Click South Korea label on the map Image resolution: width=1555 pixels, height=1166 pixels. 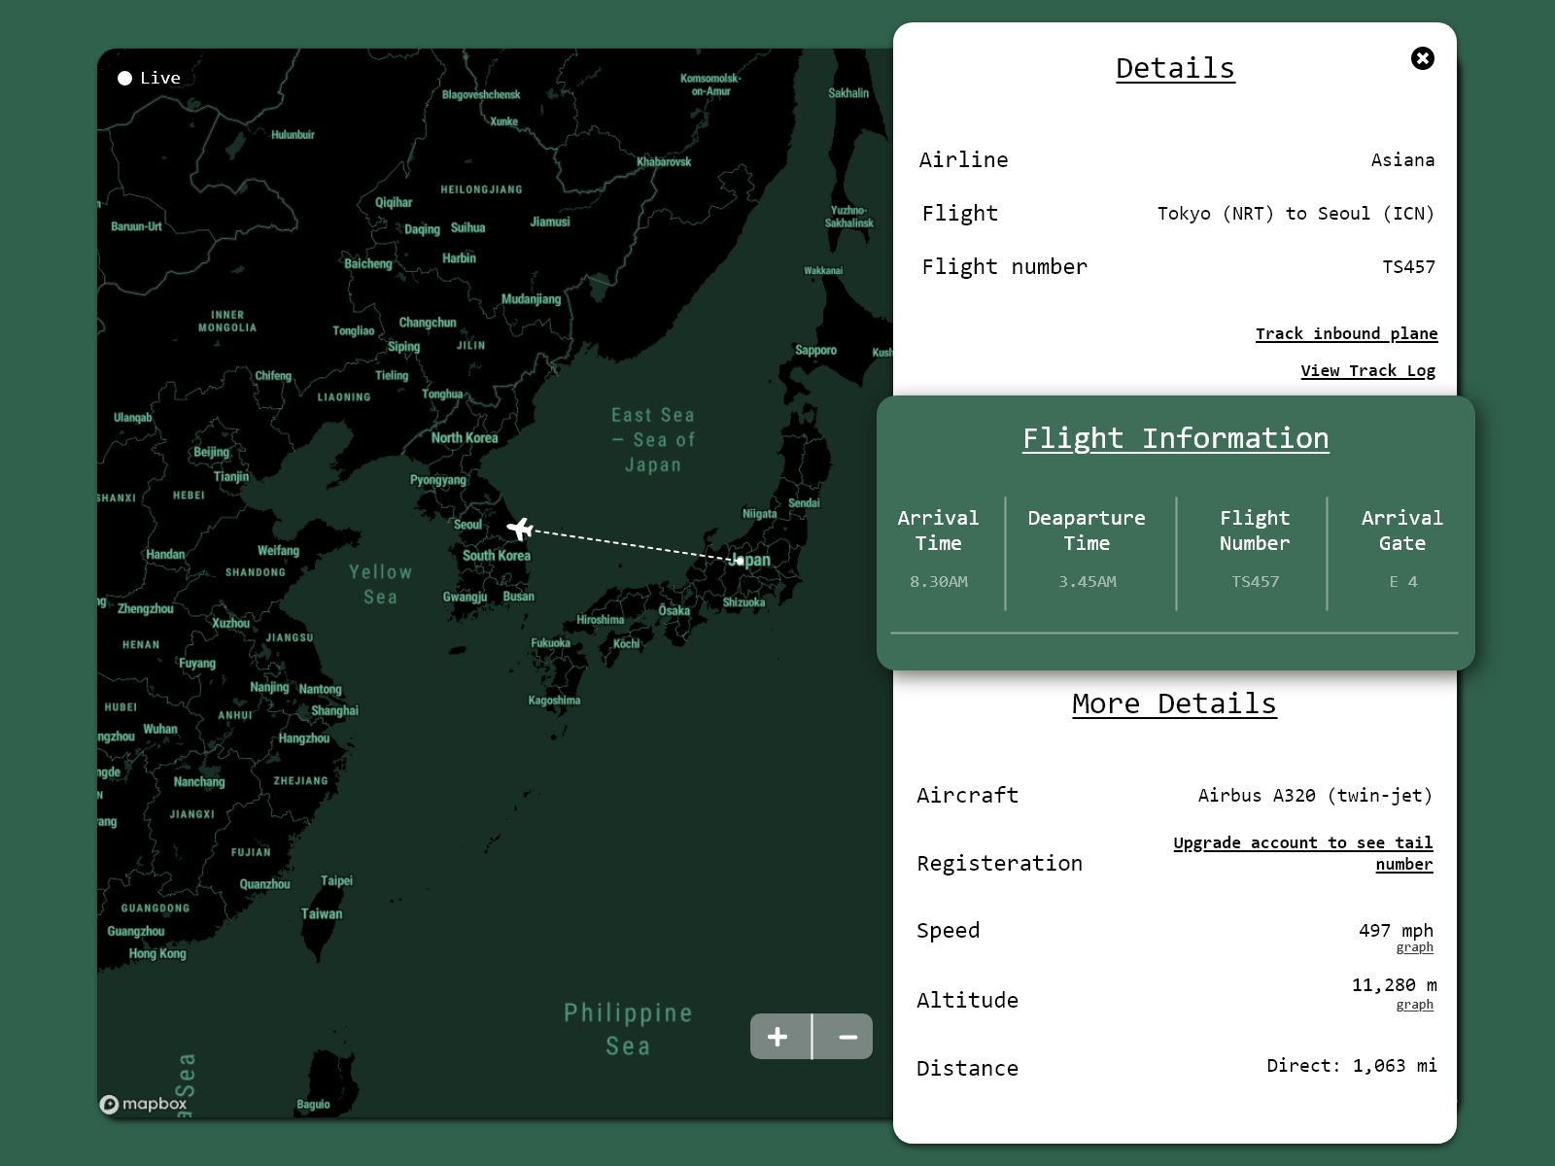pos(497,555)
